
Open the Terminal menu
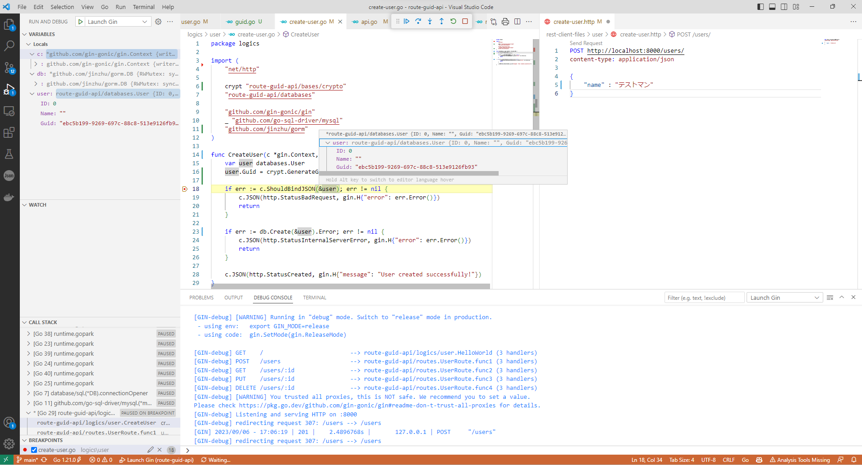click(143, 7)
